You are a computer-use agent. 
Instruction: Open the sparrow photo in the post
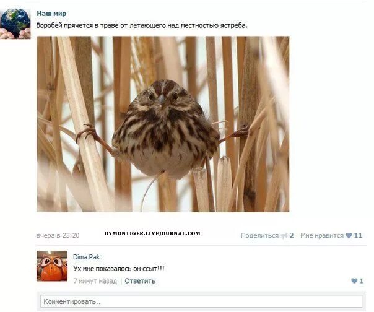click(163, 124)
